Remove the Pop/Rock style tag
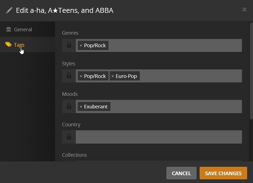 tap(81, 76)
